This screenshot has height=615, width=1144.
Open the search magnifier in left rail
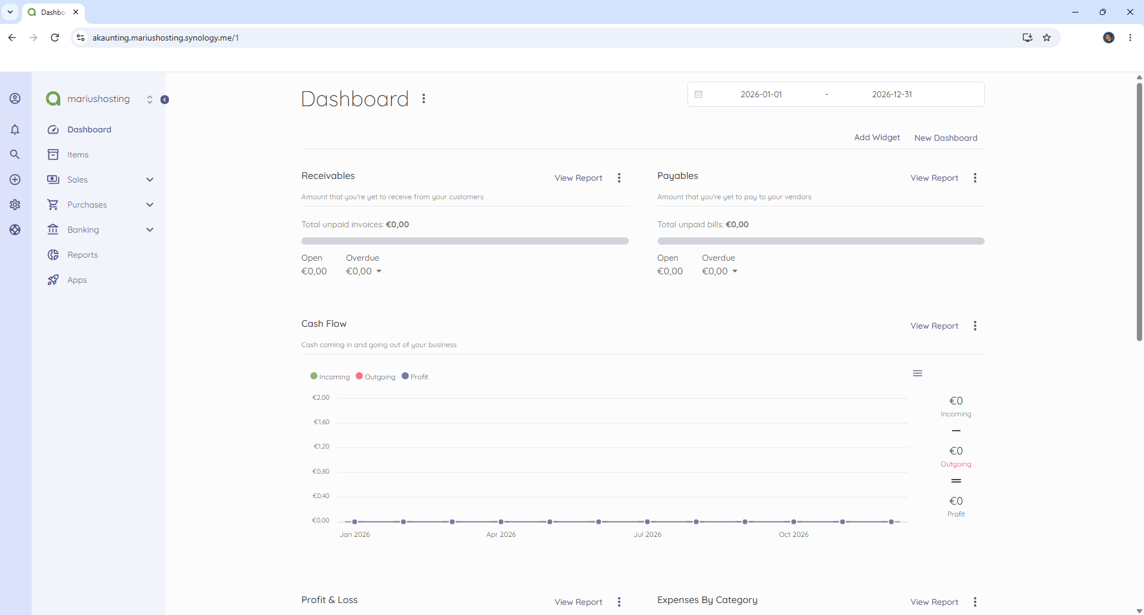(15, 154)
